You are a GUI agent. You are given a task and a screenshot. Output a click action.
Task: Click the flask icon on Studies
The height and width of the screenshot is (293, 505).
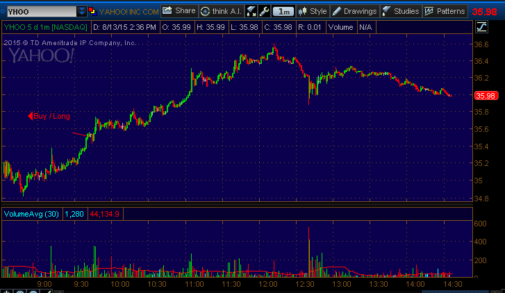point(386,11)
